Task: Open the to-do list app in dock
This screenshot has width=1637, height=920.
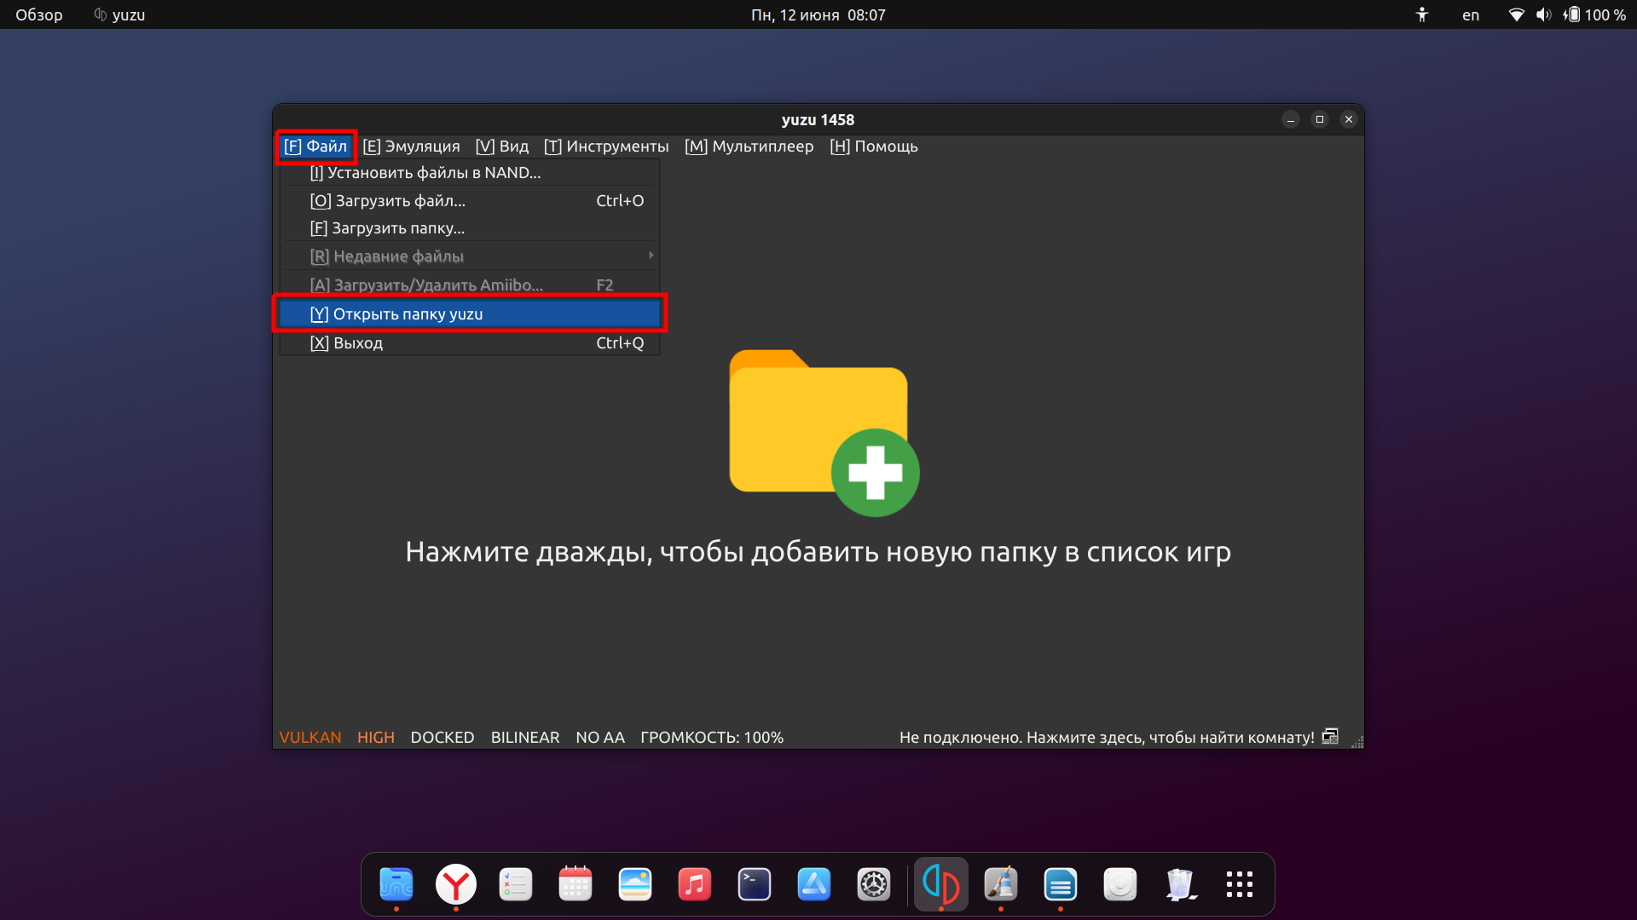Action: tap(516, 884)
